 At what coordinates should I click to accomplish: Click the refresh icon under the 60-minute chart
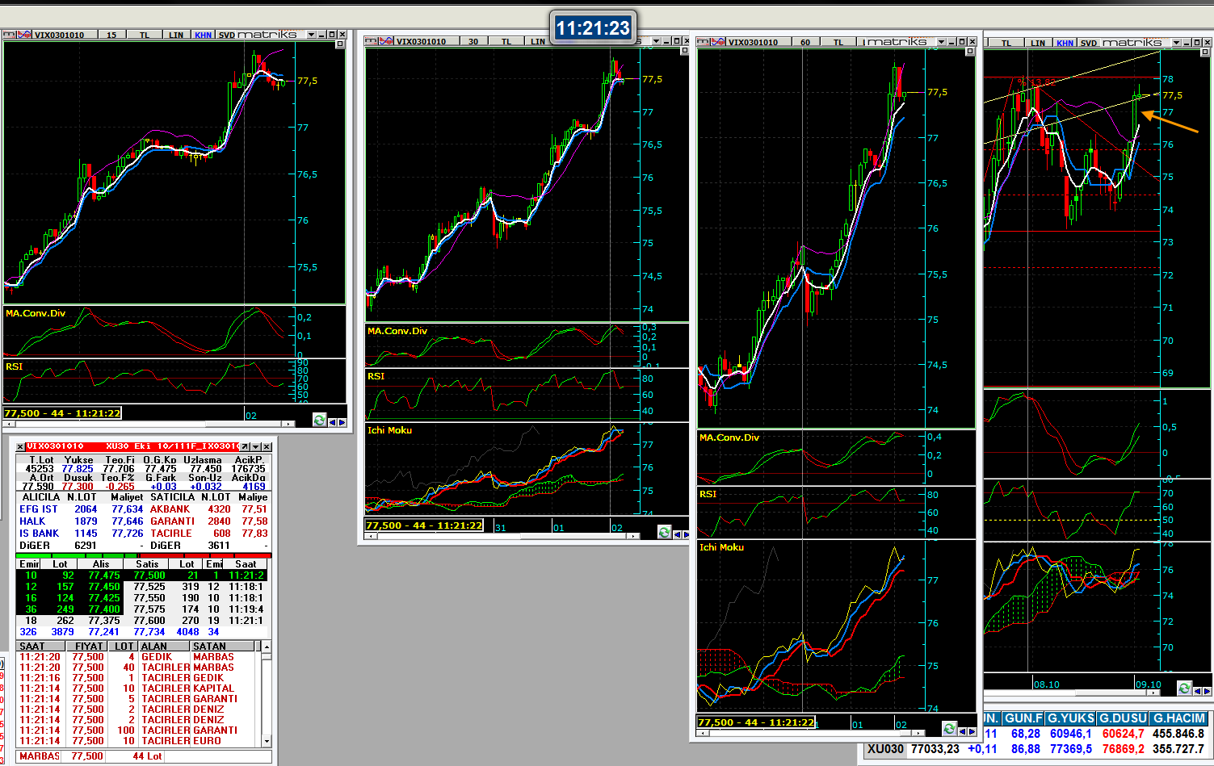(949, 729)
